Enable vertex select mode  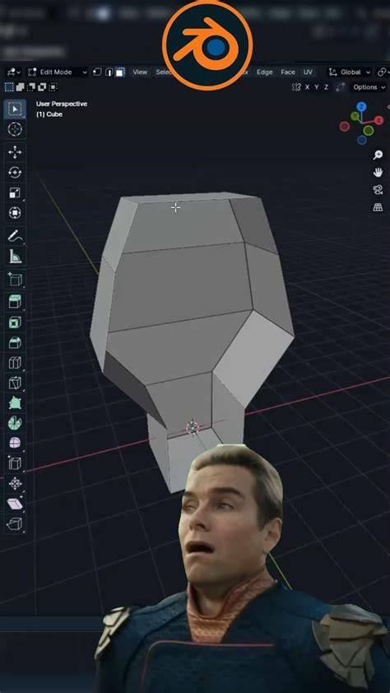coord(98,72)
